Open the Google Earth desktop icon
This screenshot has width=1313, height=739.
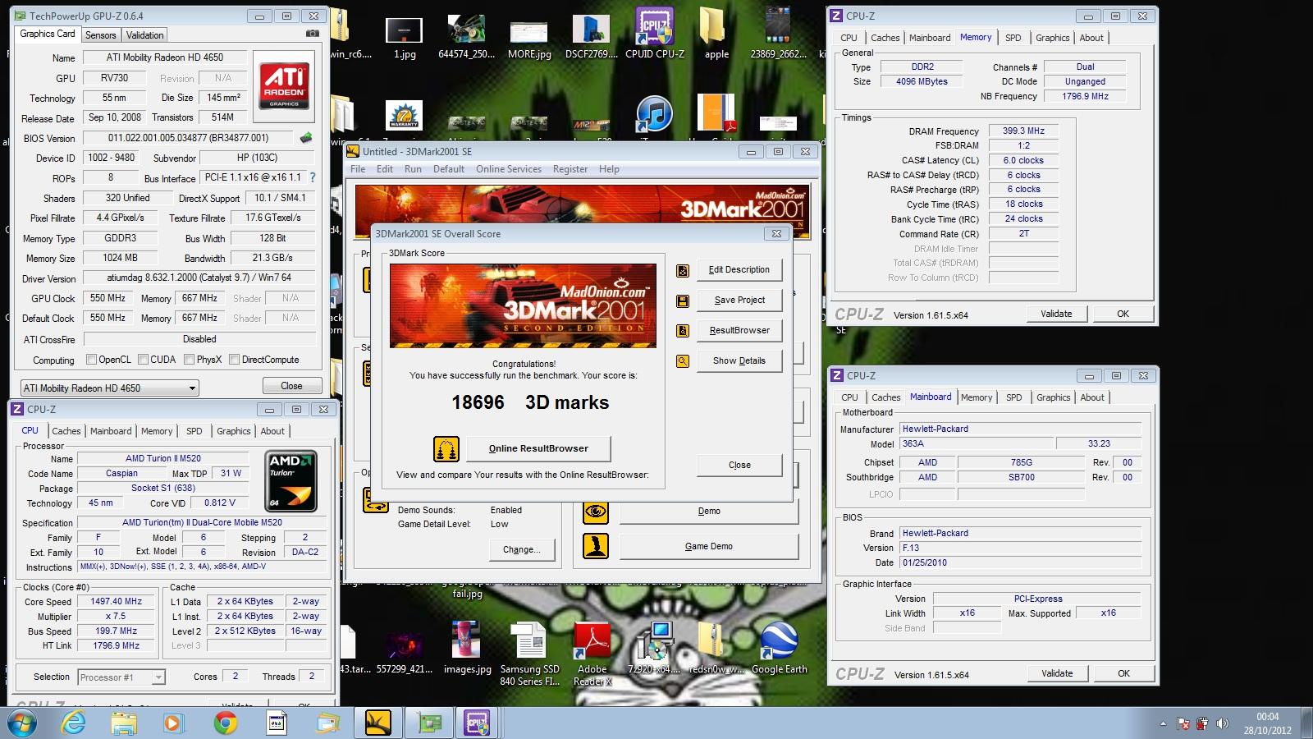pos(779,649)
